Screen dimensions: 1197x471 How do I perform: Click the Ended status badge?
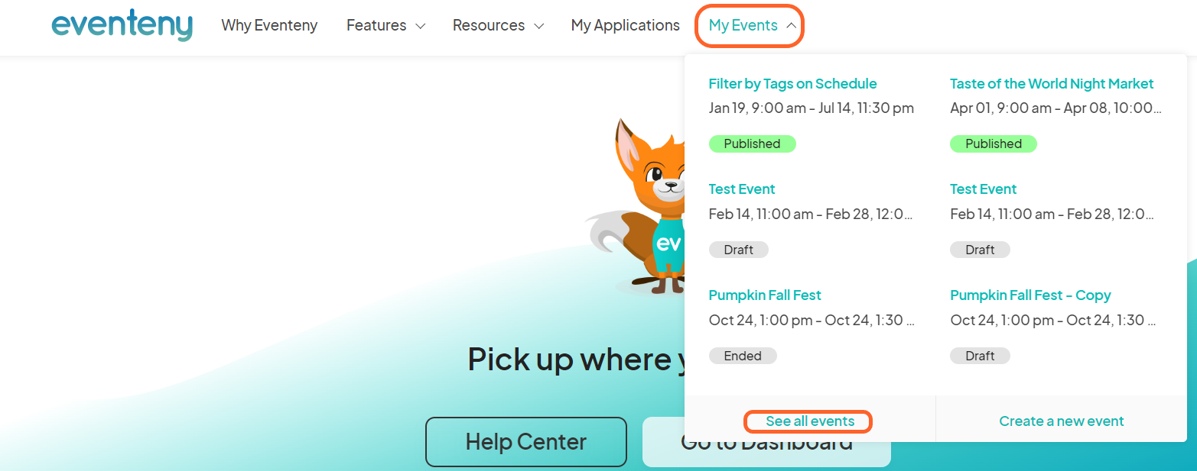743,356
